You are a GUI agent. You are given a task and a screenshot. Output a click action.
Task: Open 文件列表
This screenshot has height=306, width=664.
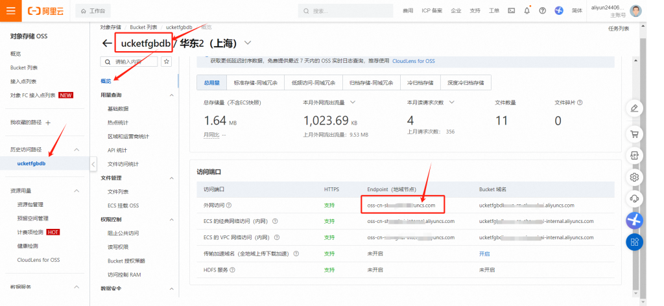[118, 192]
